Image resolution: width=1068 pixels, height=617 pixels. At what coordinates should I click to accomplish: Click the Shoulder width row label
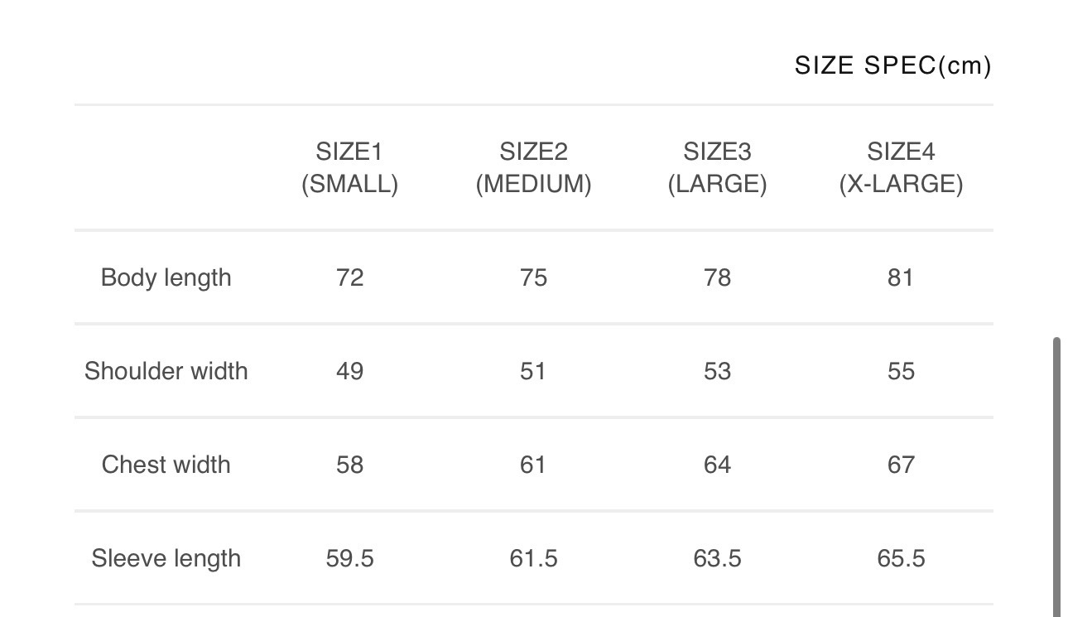pos(166,371)
